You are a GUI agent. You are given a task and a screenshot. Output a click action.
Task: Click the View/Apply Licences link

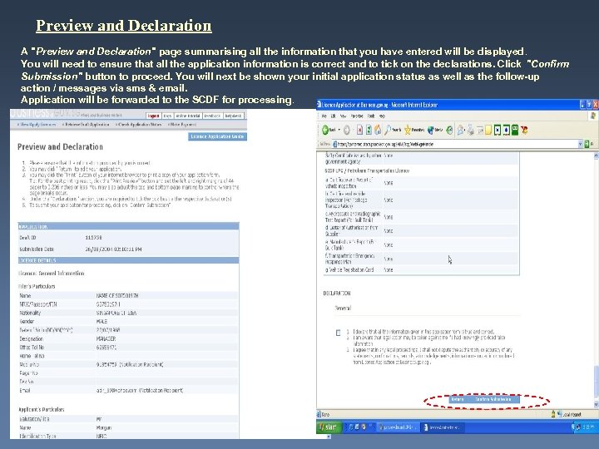pos(37,125)
